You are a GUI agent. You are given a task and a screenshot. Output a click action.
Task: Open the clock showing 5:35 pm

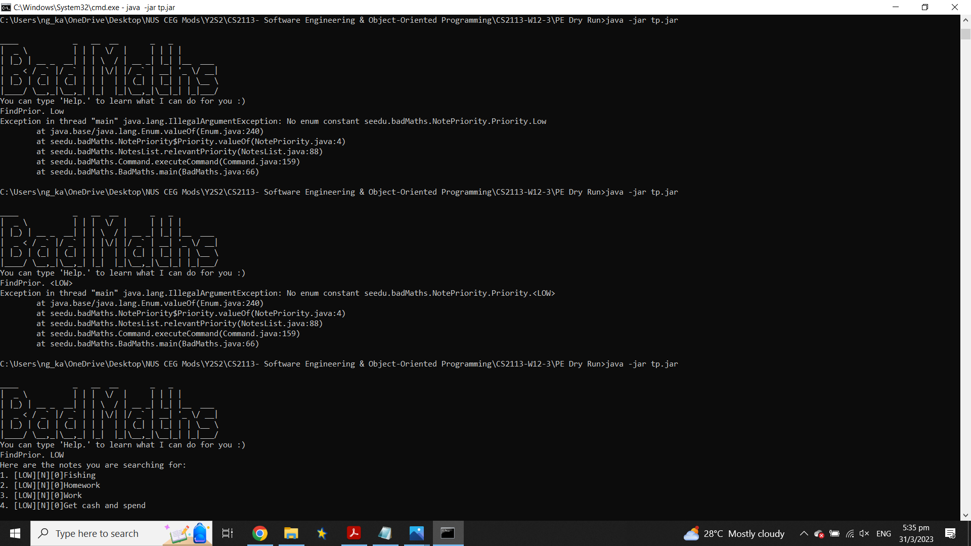click(x=916, y=533)
